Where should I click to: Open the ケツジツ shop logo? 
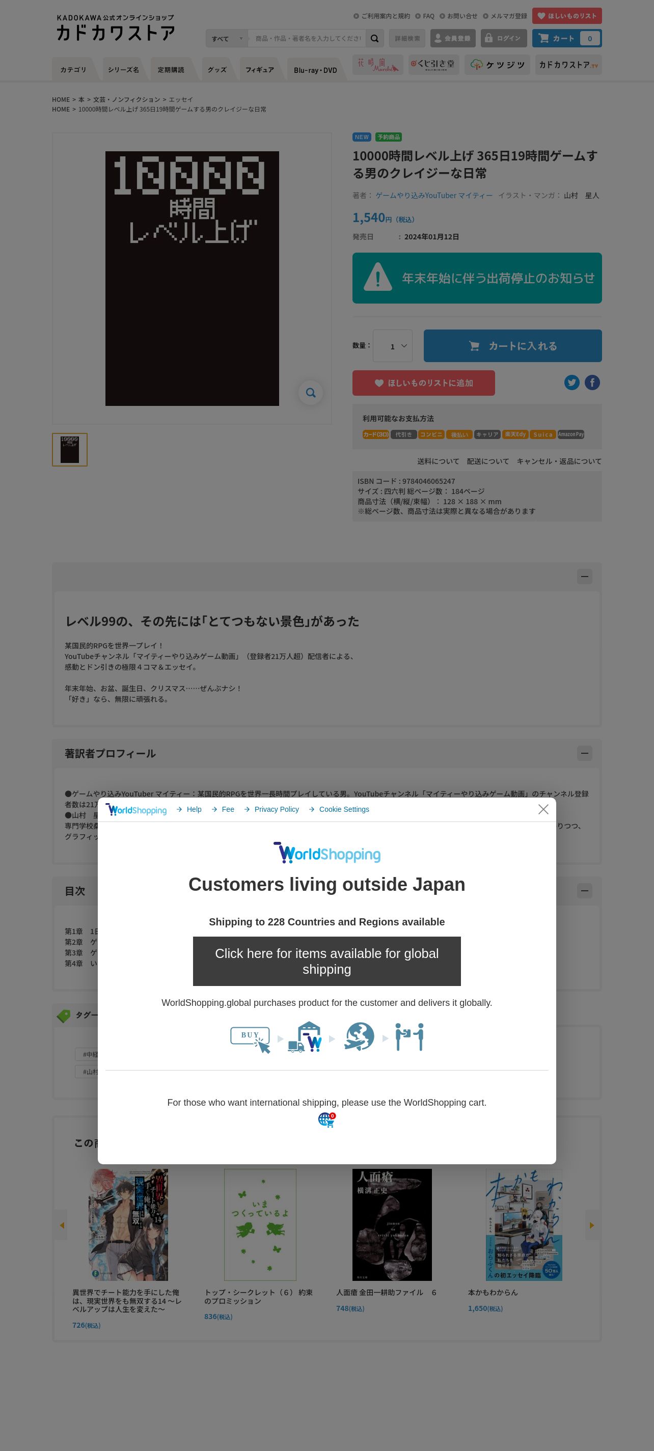497,65
